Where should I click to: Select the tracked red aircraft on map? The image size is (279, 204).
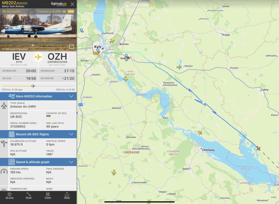258,148
